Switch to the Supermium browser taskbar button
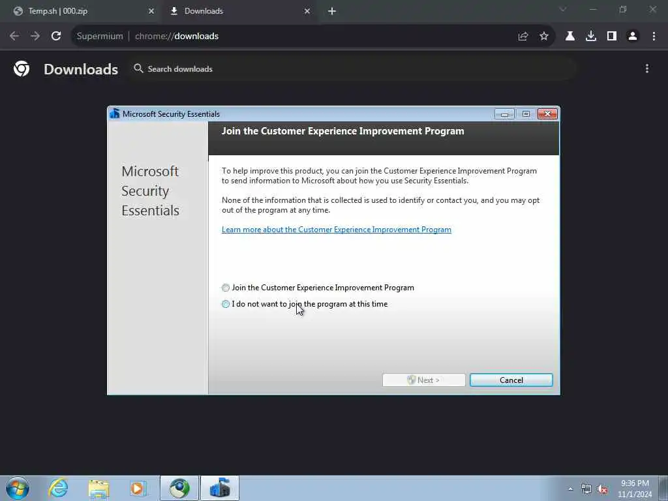 coord(179,488)
